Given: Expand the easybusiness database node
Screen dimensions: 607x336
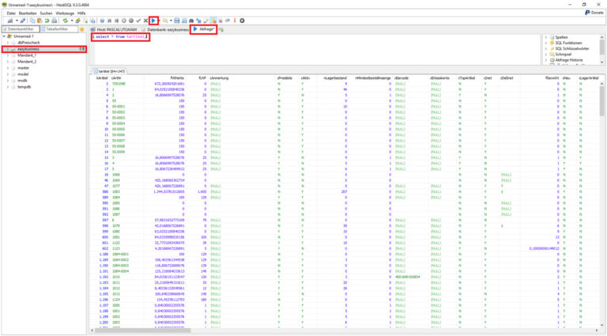Looking at the screenshot, I should tap(8, 49).
